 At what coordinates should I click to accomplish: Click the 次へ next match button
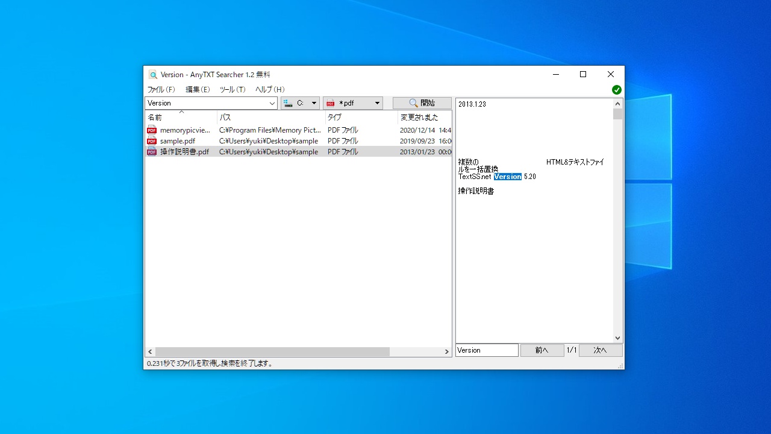(x=601, y=350)
